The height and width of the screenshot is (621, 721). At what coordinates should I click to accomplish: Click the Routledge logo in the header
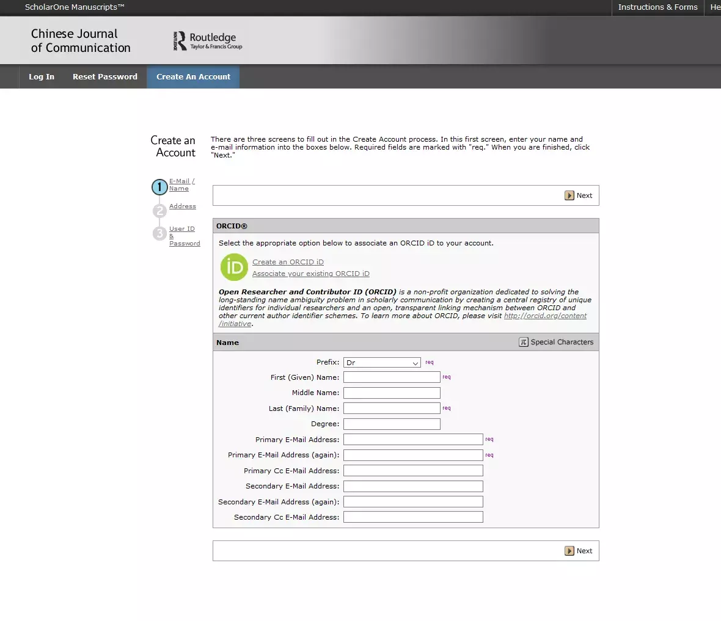pos(208,41)
